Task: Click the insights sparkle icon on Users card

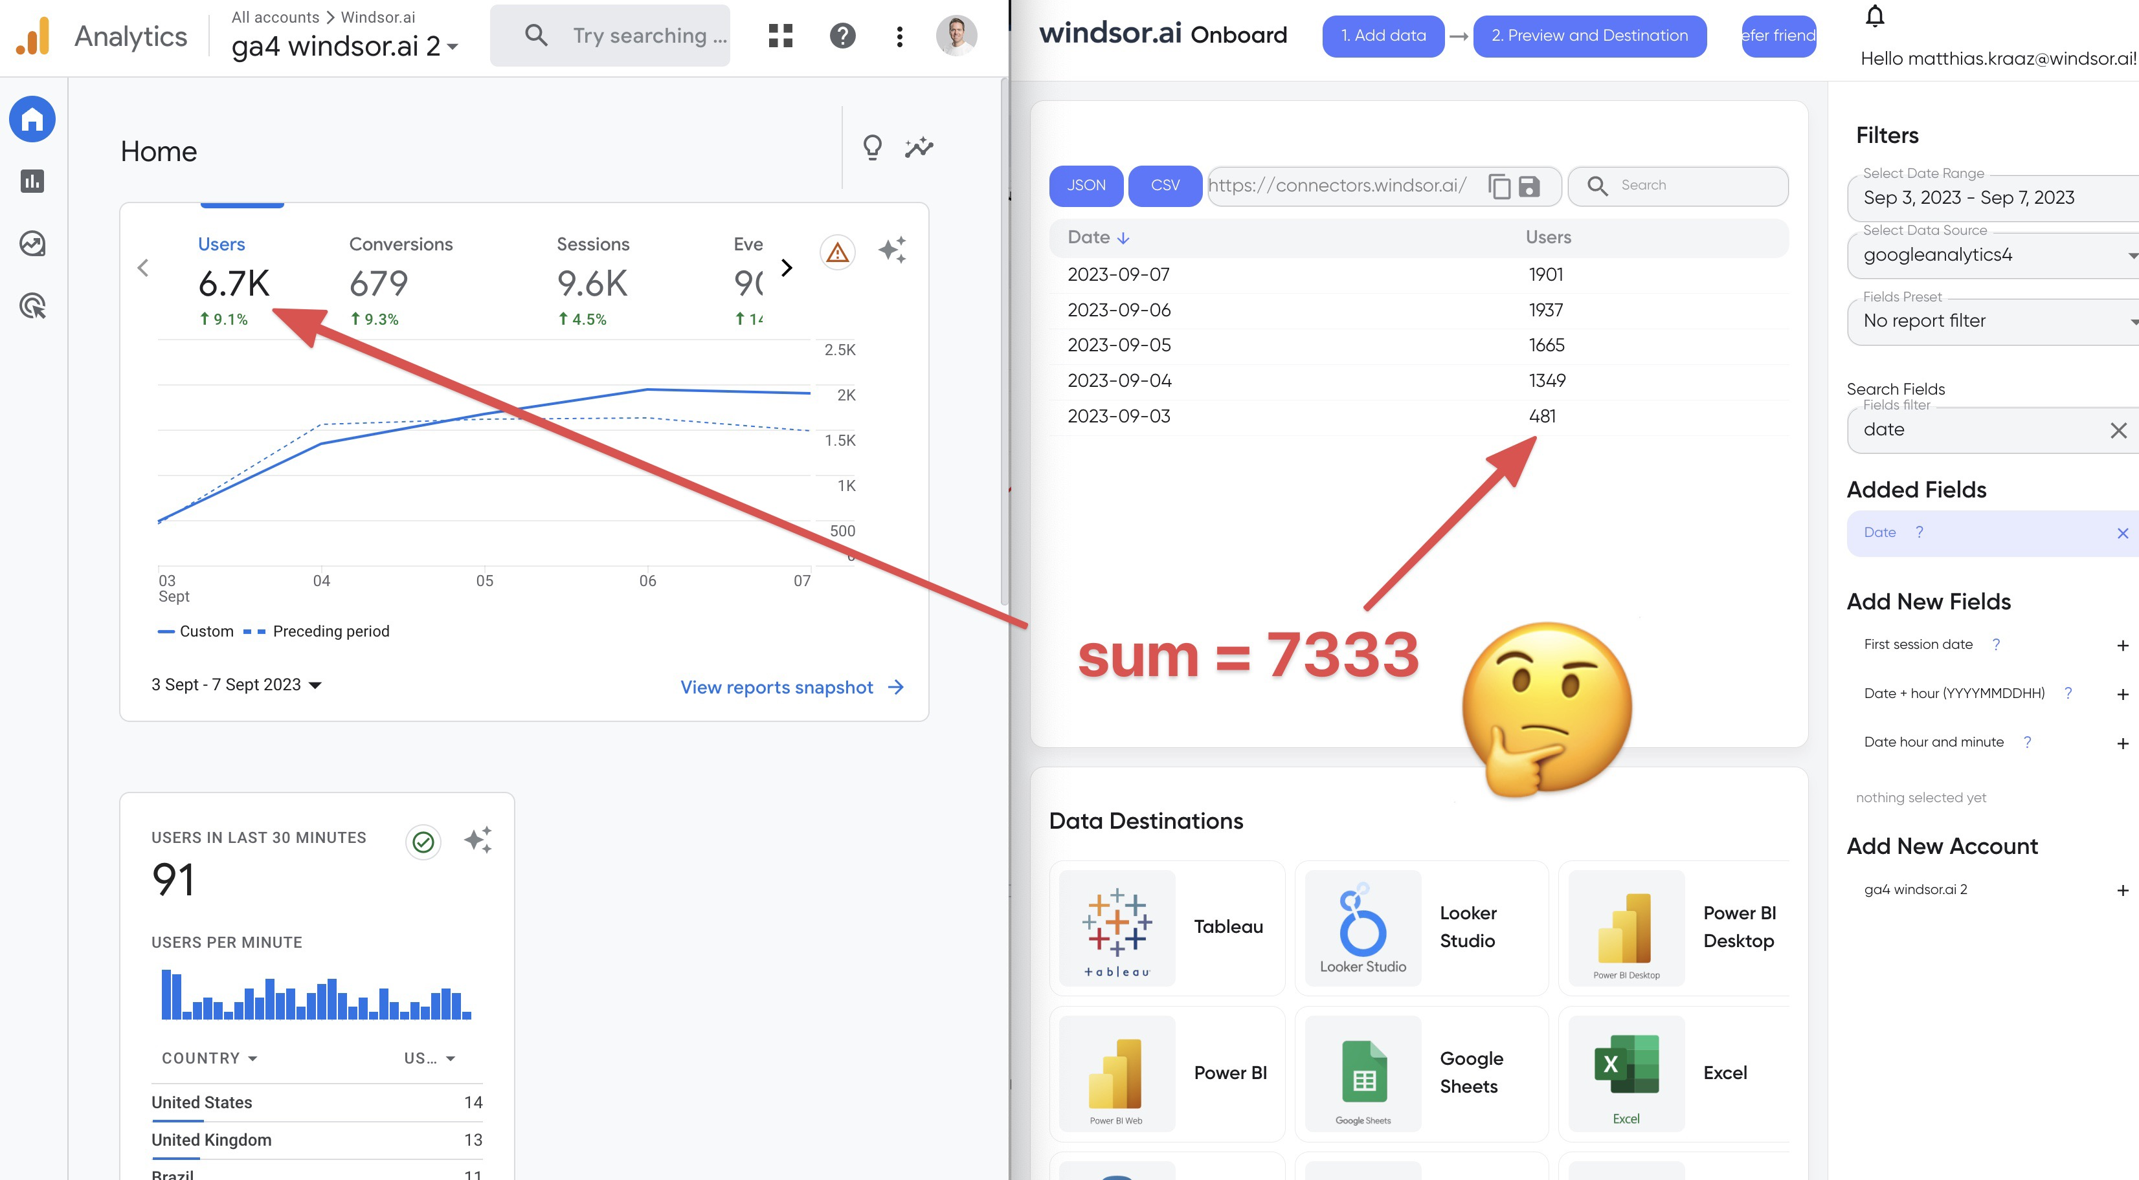Action: [893, 250]
